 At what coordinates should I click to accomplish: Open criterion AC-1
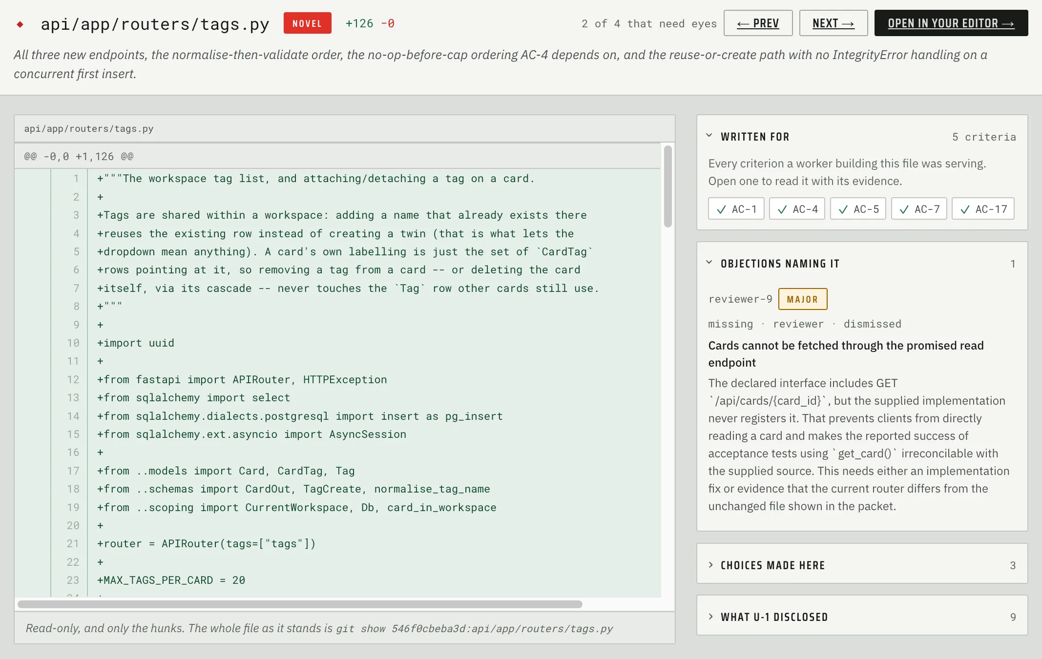pos(736,209)
